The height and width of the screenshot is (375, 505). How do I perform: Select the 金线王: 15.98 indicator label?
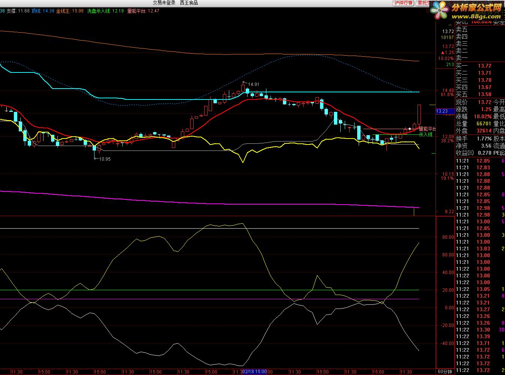click(x=70, y=11)
